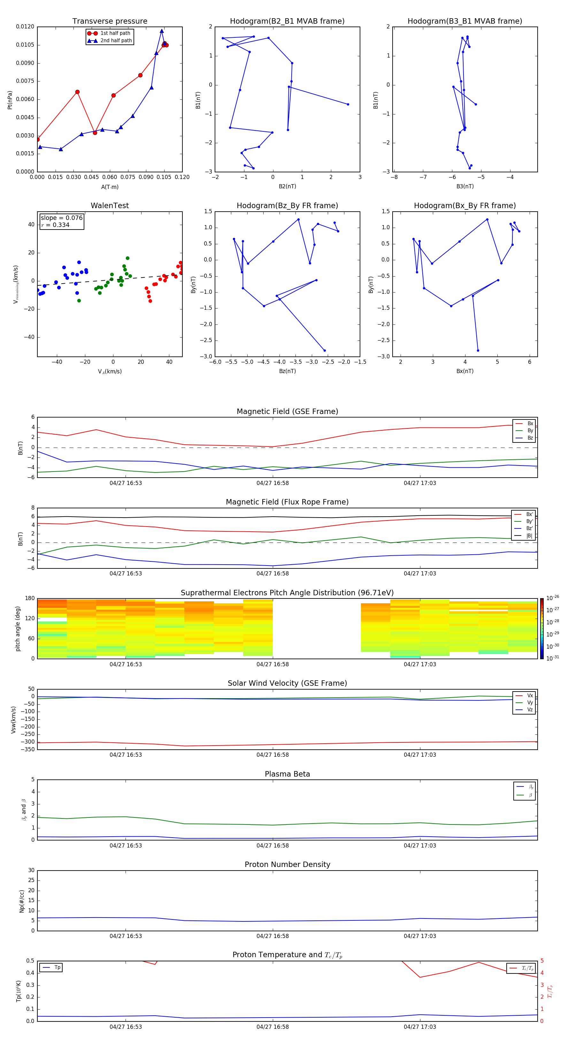Viewport: 575px width, 1055px height.
Task: Click the |B| entry in flux rope legend
Action: point(524,536)
